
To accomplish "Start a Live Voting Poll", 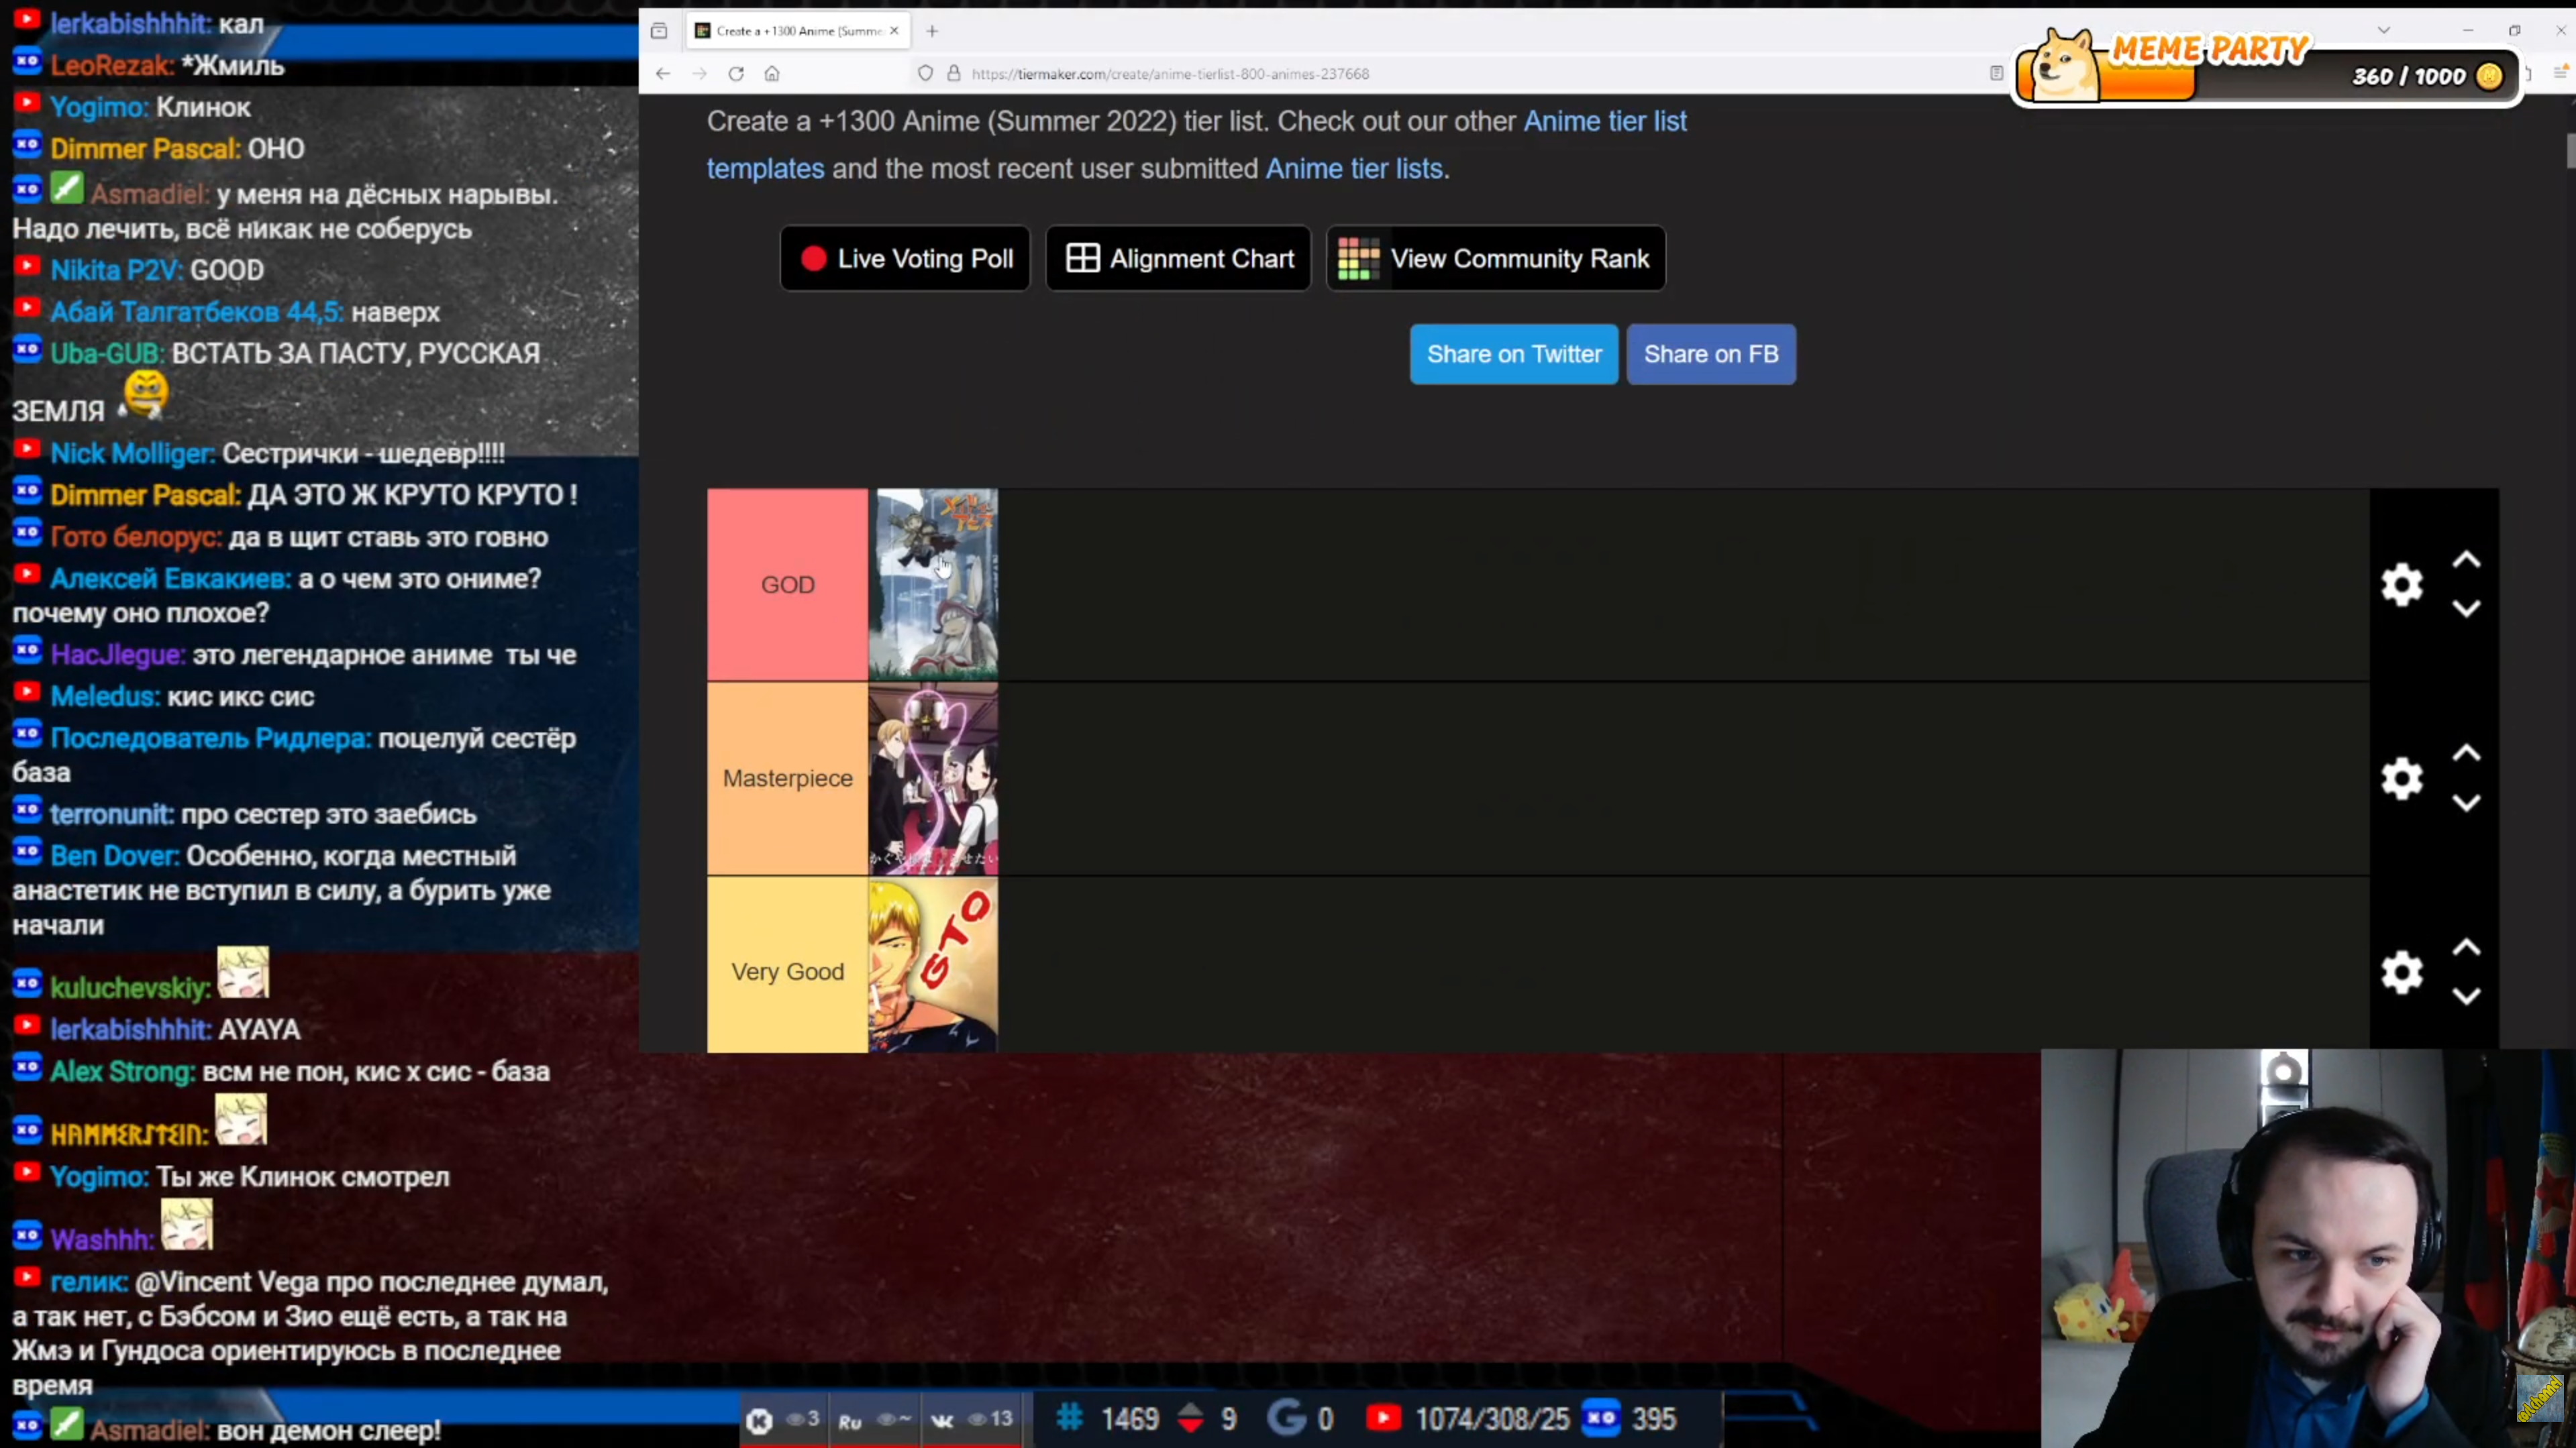I will tap(905, 259).
